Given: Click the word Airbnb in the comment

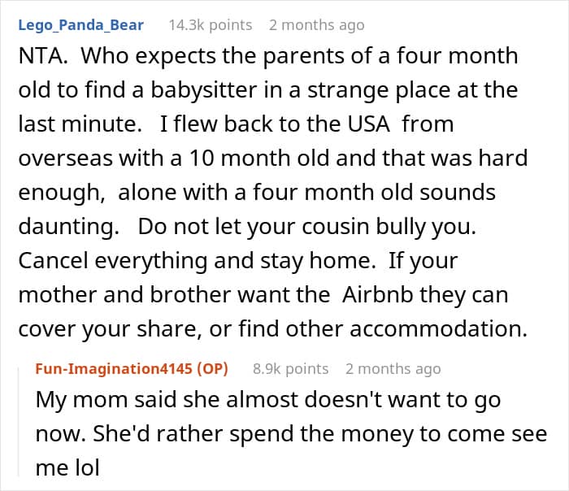Looking at the screenshot, I should [x=377, y=294].
